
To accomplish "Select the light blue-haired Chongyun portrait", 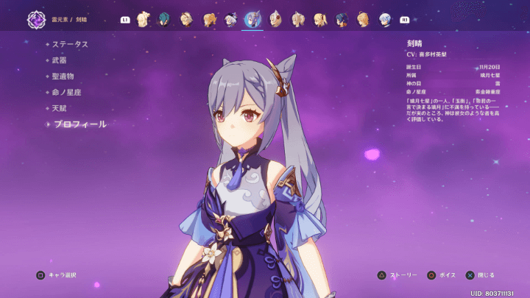I will point(385,19).
